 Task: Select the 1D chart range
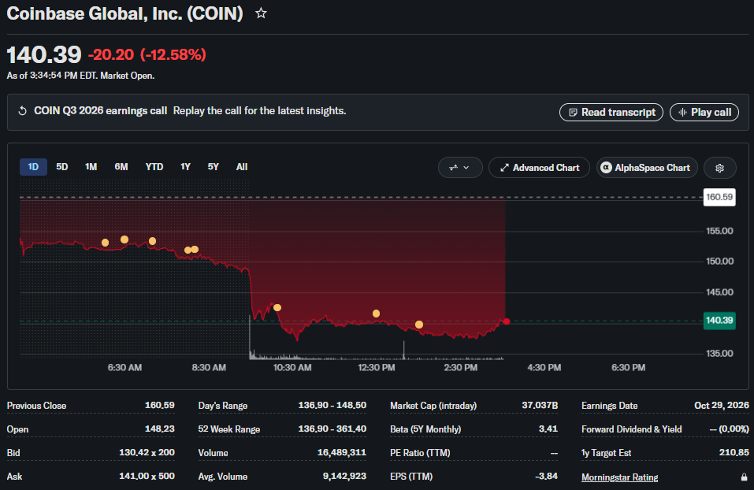[x=33, y=167]
